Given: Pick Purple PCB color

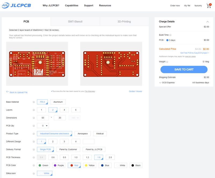Looking at the screenshot, I should click(59, 165).
